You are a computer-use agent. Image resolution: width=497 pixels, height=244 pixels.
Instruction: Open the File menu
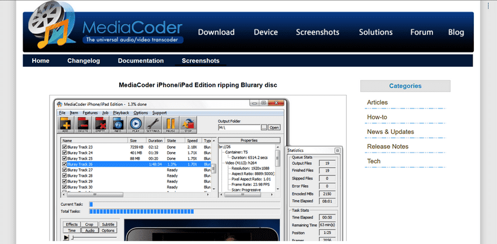pos(62,113)
